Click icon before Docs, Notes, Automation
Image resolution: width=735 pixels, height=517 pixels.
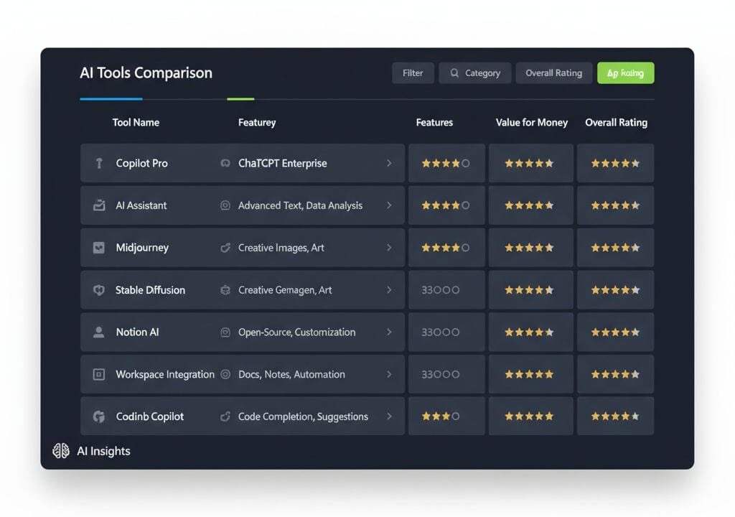(x=225, y=374)
